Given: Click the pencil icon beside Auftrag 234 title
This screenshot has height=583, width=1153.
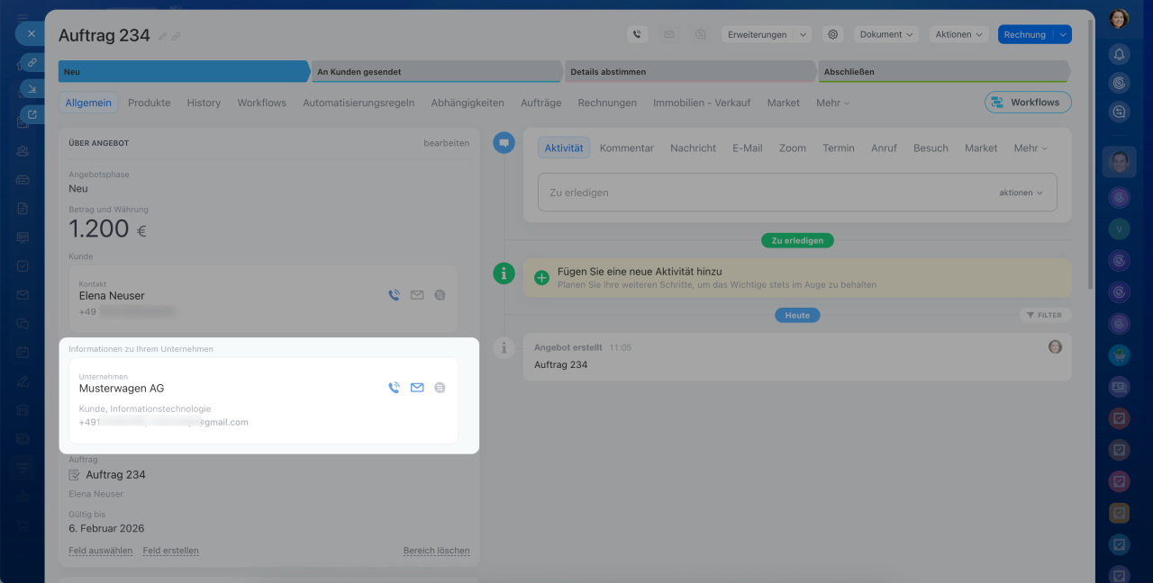Looking at the screenshot, I should coord(163,36).
